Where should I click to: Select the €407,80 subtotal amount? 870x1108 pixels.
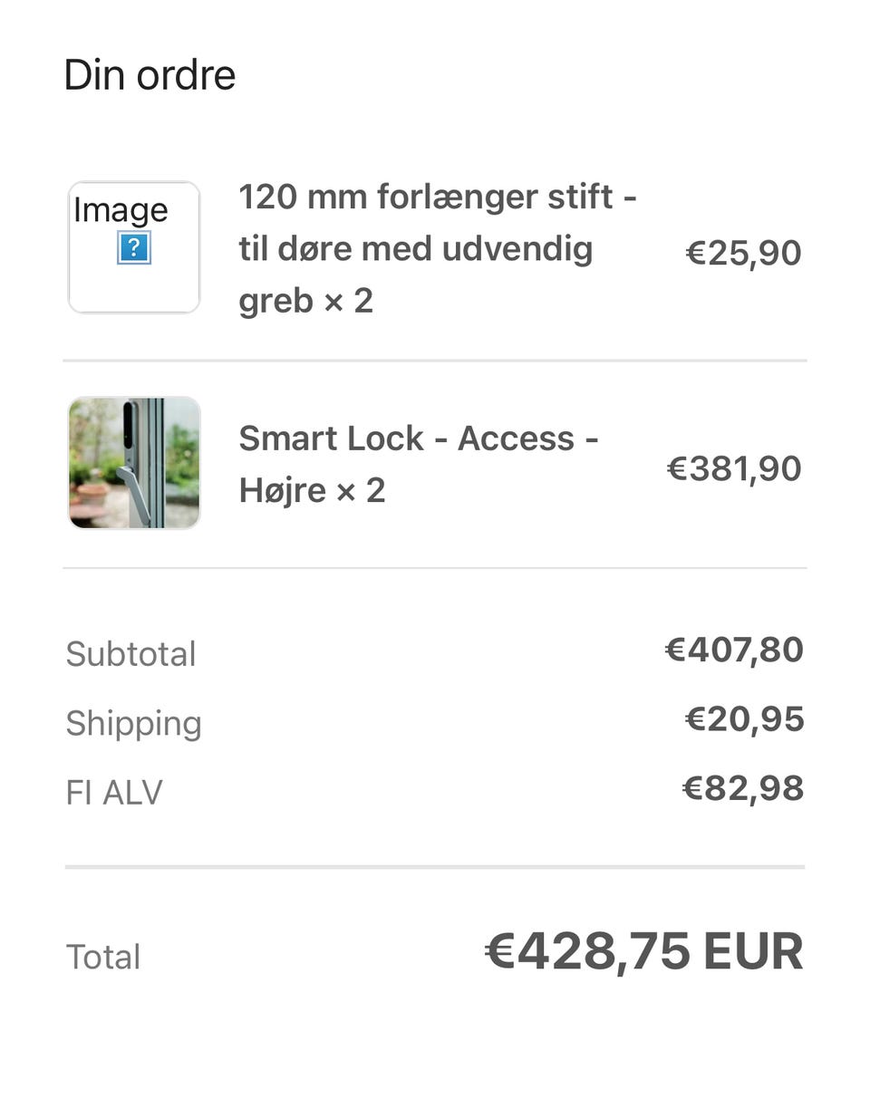(734, 650)
